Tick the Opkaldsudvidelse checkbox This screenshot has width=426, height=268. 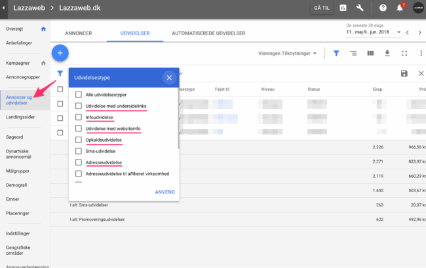pyautogui.click(x=79, y=140)
